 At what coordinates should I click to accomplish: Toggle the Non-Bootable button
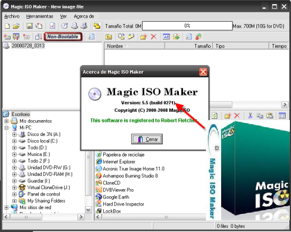63,36
